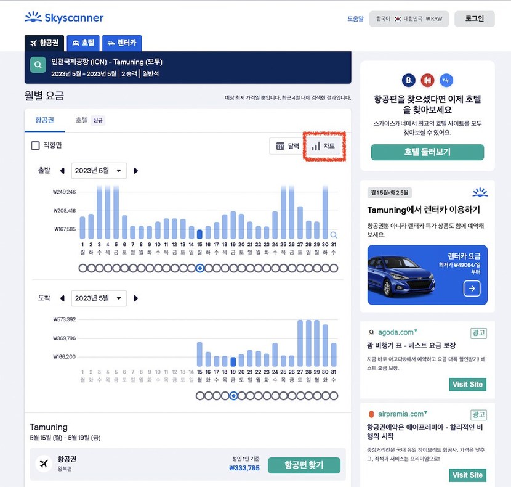Click the Tamuning destination heading
This screenshot has width=511, height=487.
[x=49, y=427]
